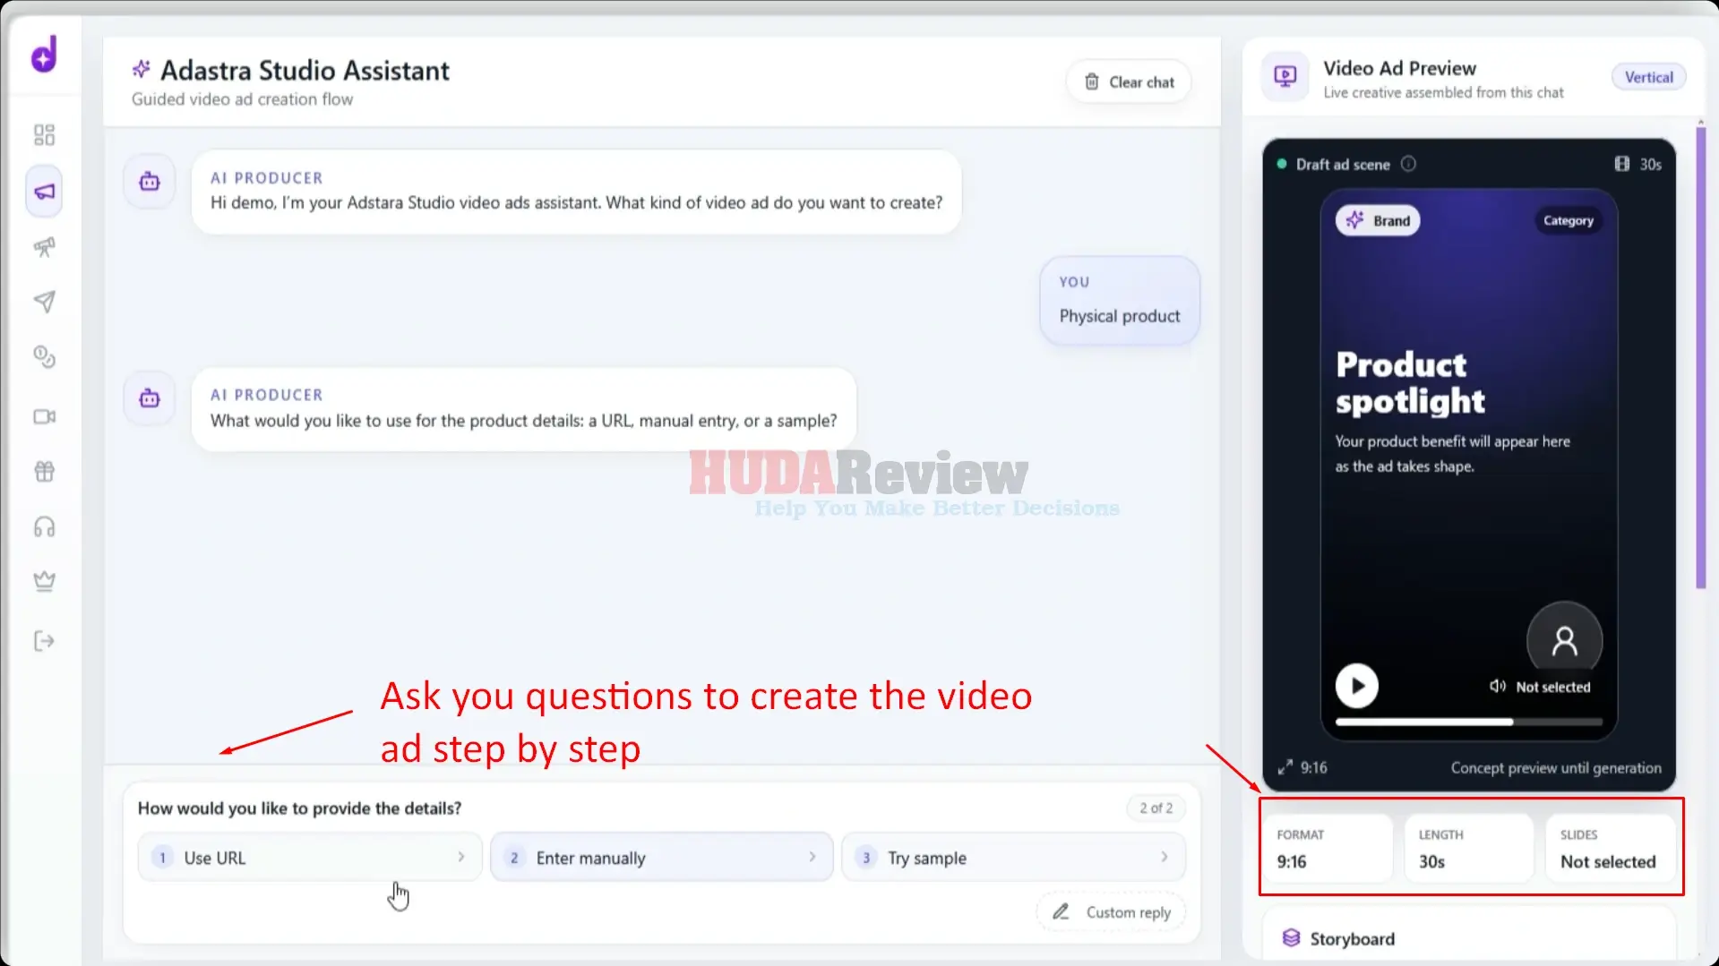This screenshot has height=966, width=1719.
Task: Click the '2 of 2' step counter
Action: [1156, 808]
